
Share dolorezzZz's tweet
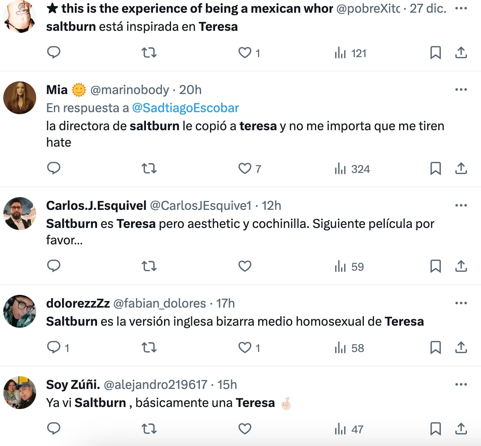[461, 347]
